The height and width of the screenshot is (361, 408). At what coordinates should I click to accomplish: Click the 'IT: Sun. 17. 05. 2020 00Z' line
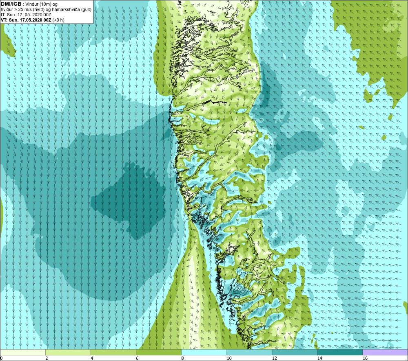click(26, 15)
